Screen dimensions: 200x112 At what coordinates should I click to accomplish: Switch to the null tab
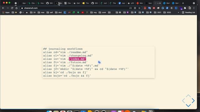point(104,3)
